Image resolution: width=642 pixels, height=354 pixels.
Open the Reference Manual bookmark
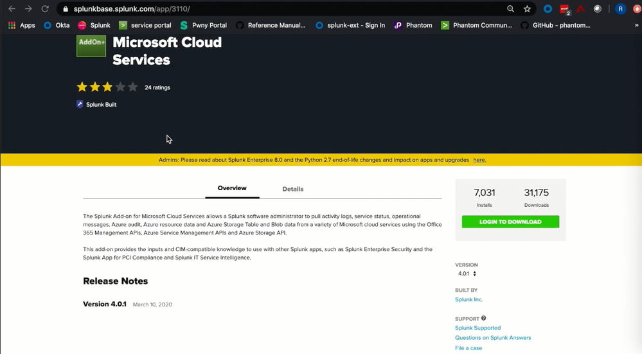coord(271,25)
